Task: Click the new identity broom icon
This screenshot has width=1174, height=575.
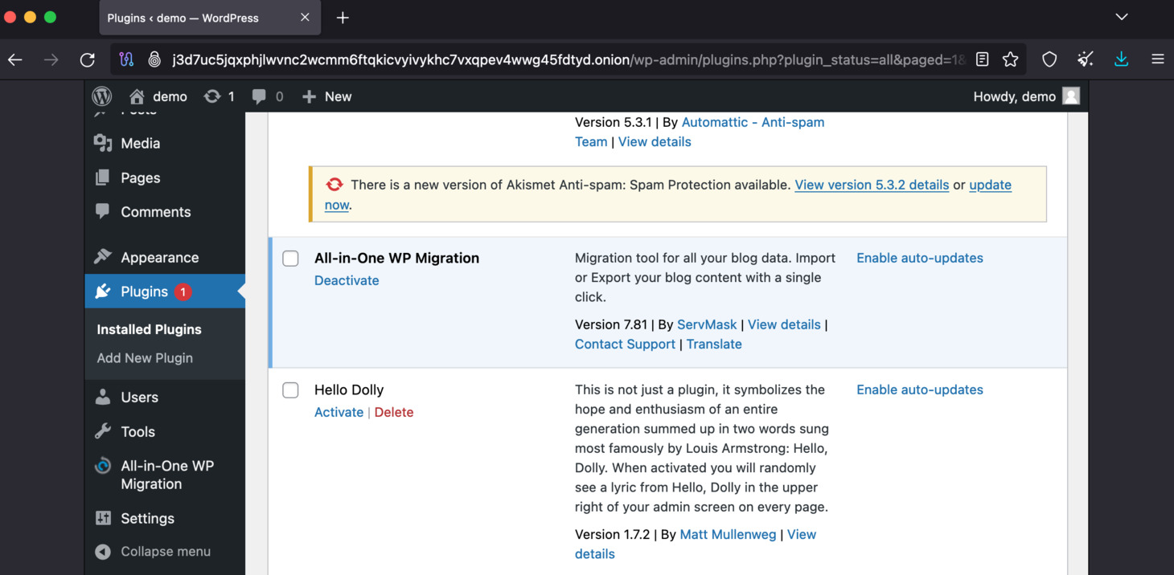Action: tap(1086, 59)
